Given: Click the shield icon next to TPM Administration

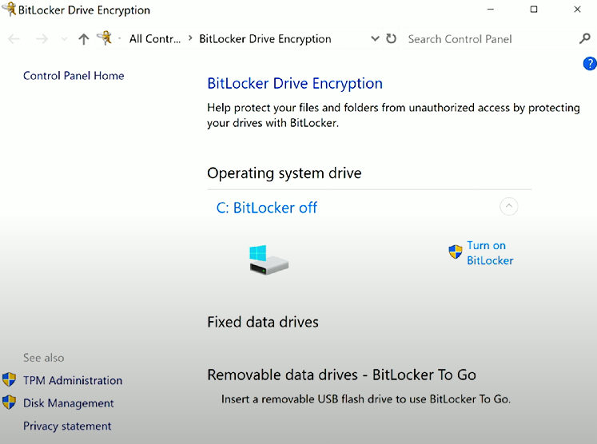Looking at the screenshot, I should (x=9, y=379).
